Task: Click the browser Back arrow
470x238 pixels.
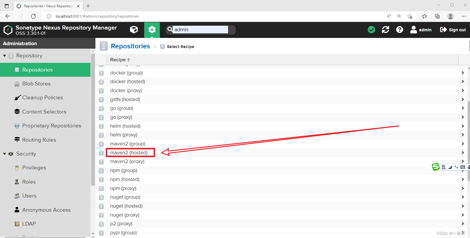Action: click(8, 16)
